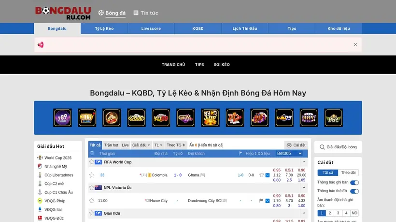Viewport: 396px width, 222px height.
Task: Star the Colombia vs Ghana match
Action: click(x=91, y=175)
